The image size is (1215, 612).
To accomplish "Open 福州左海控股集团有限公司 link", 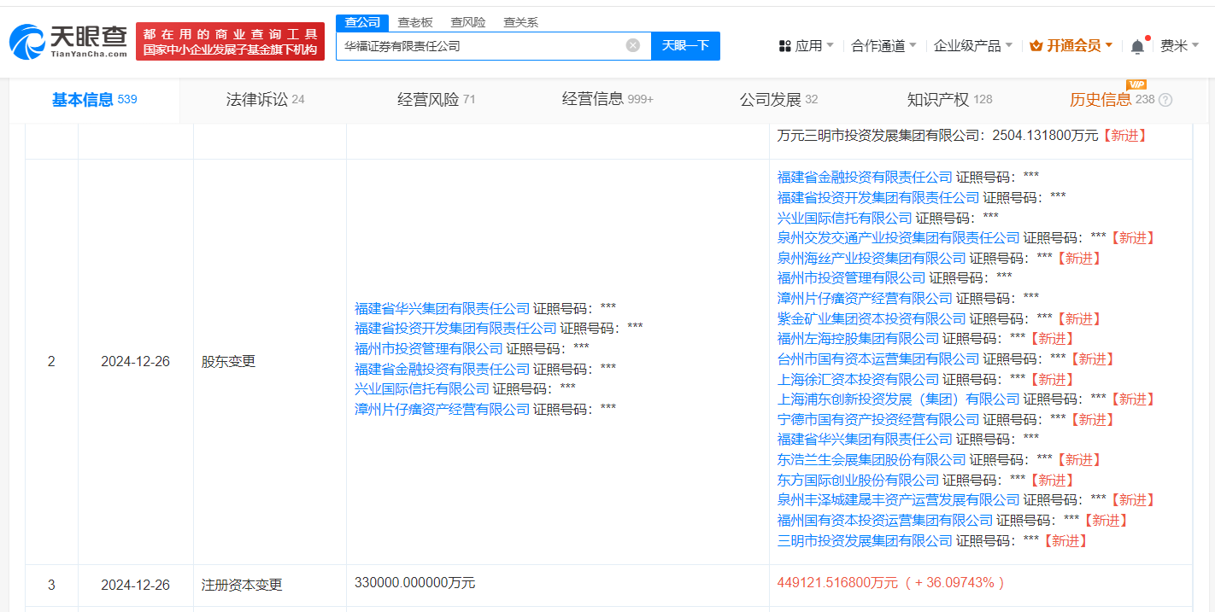I will coord(858,339).
